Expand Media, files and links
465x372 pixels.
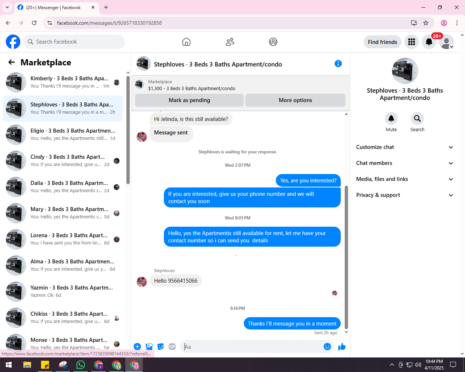[405, 179]
